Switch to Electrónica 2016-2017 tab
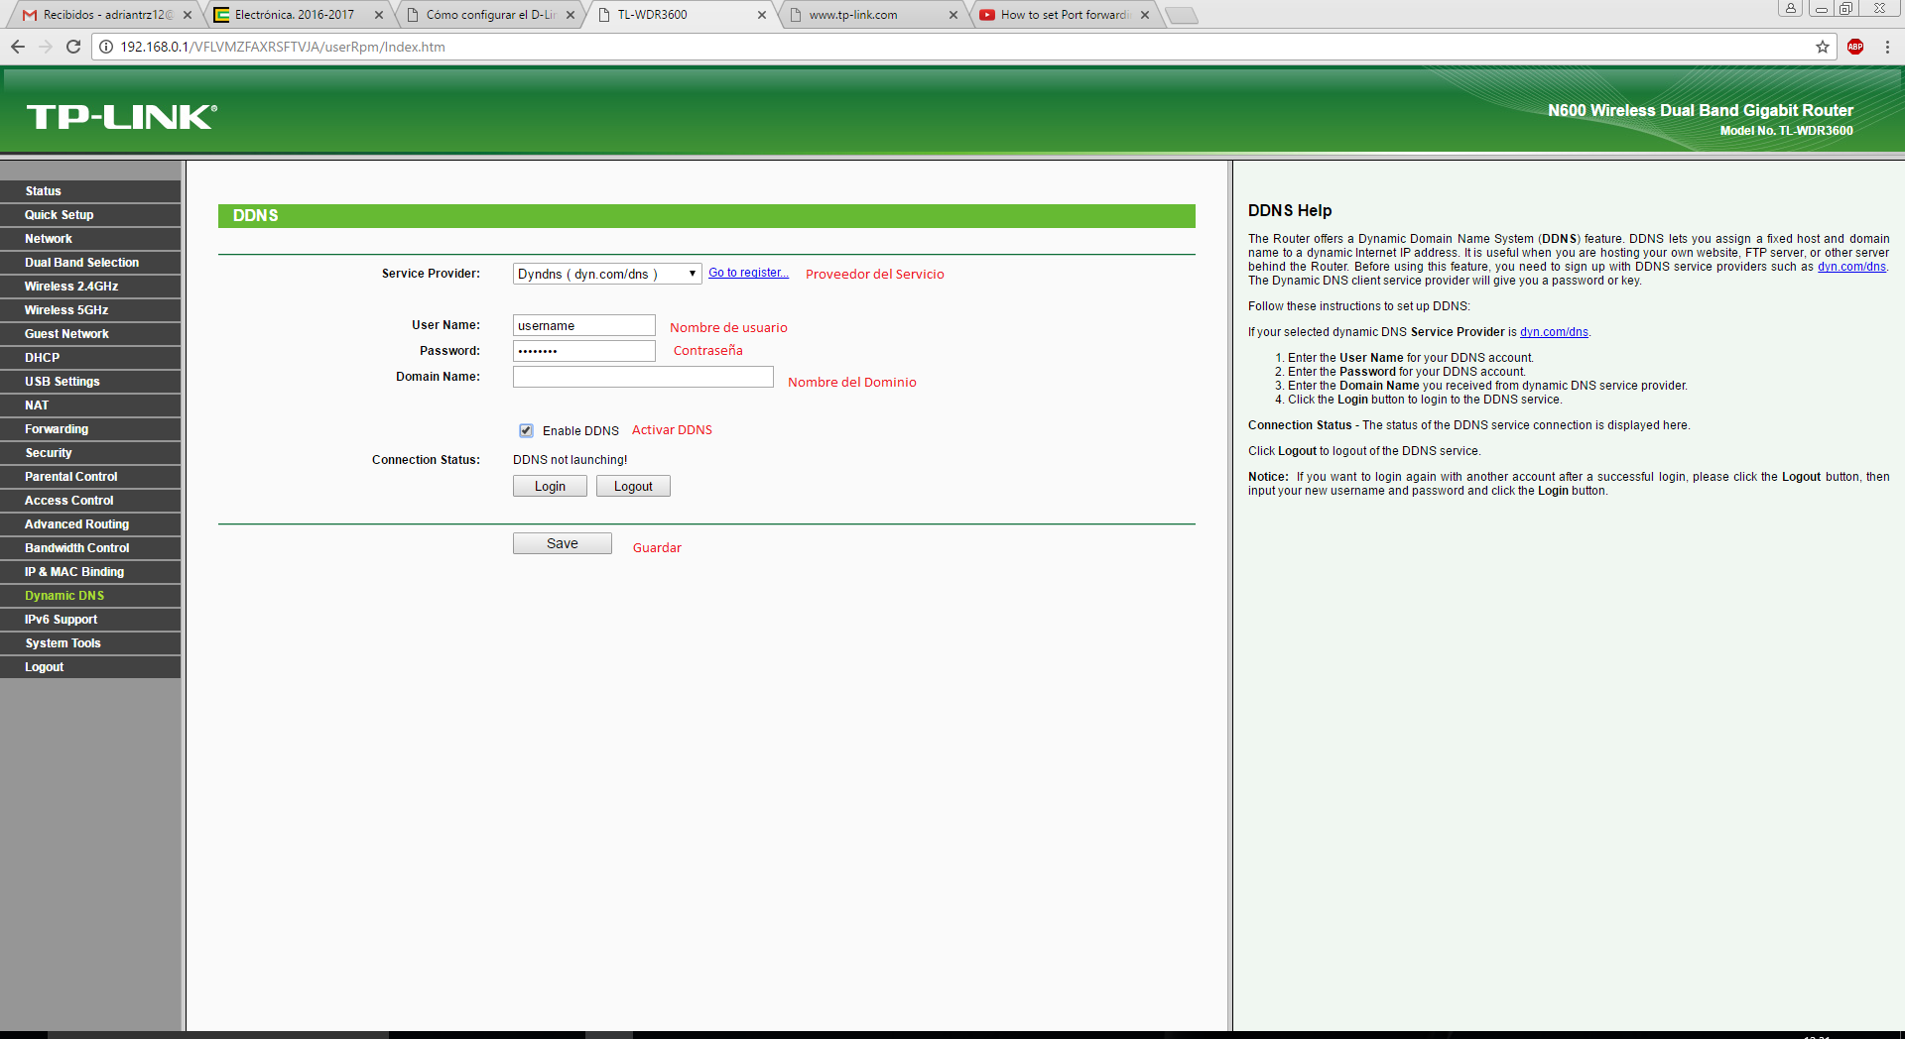 295,15
